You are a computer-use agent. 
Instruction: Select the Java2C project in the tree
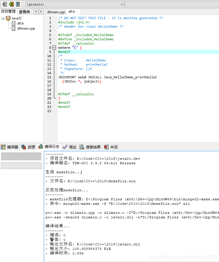tap(17, 18)
